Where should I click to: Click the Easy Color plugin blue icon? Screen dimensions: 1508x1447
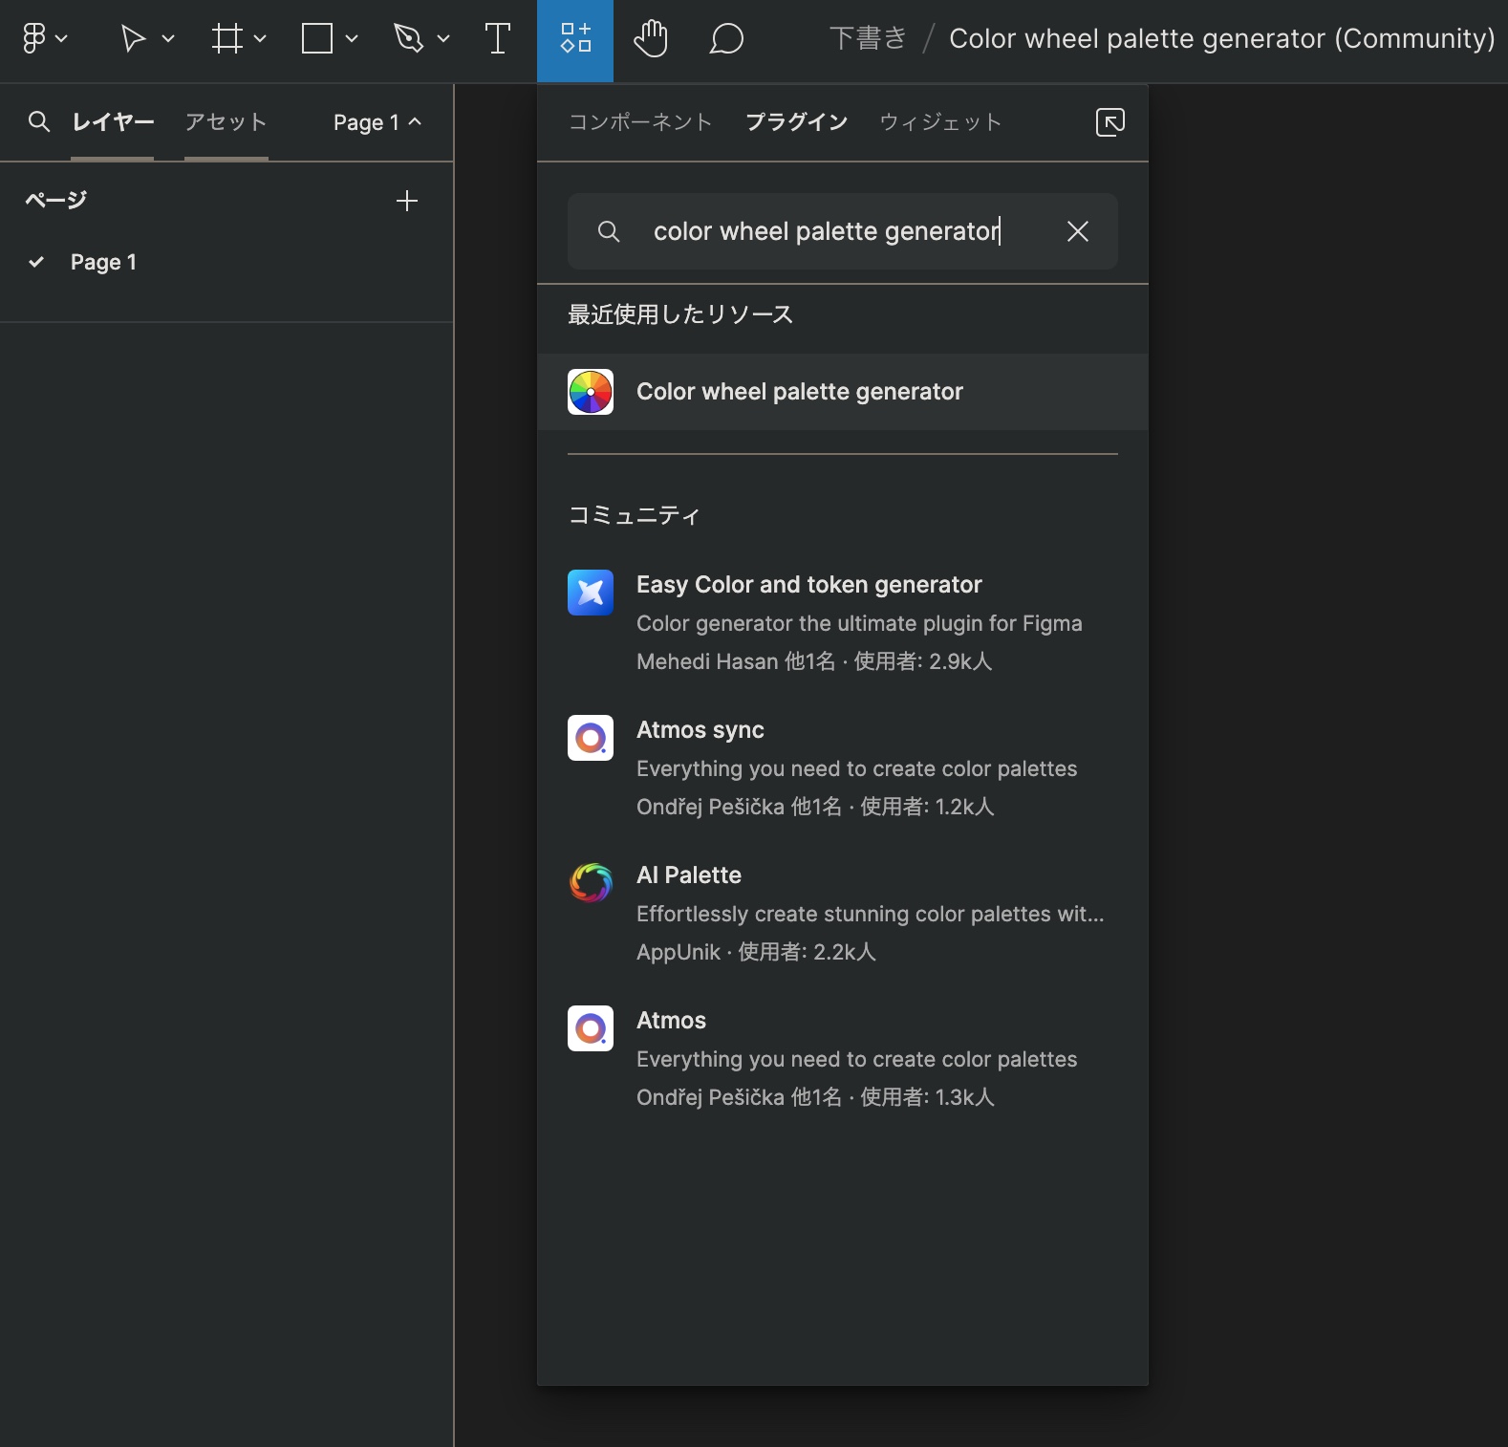click(x=591, y=593)
